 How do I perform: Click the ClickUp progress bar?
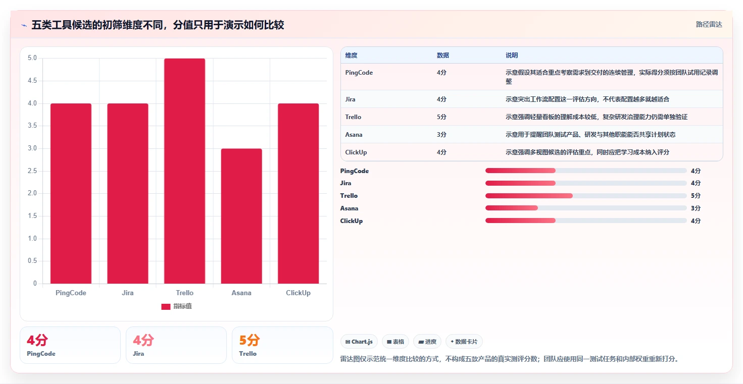(x=586, y=221)
